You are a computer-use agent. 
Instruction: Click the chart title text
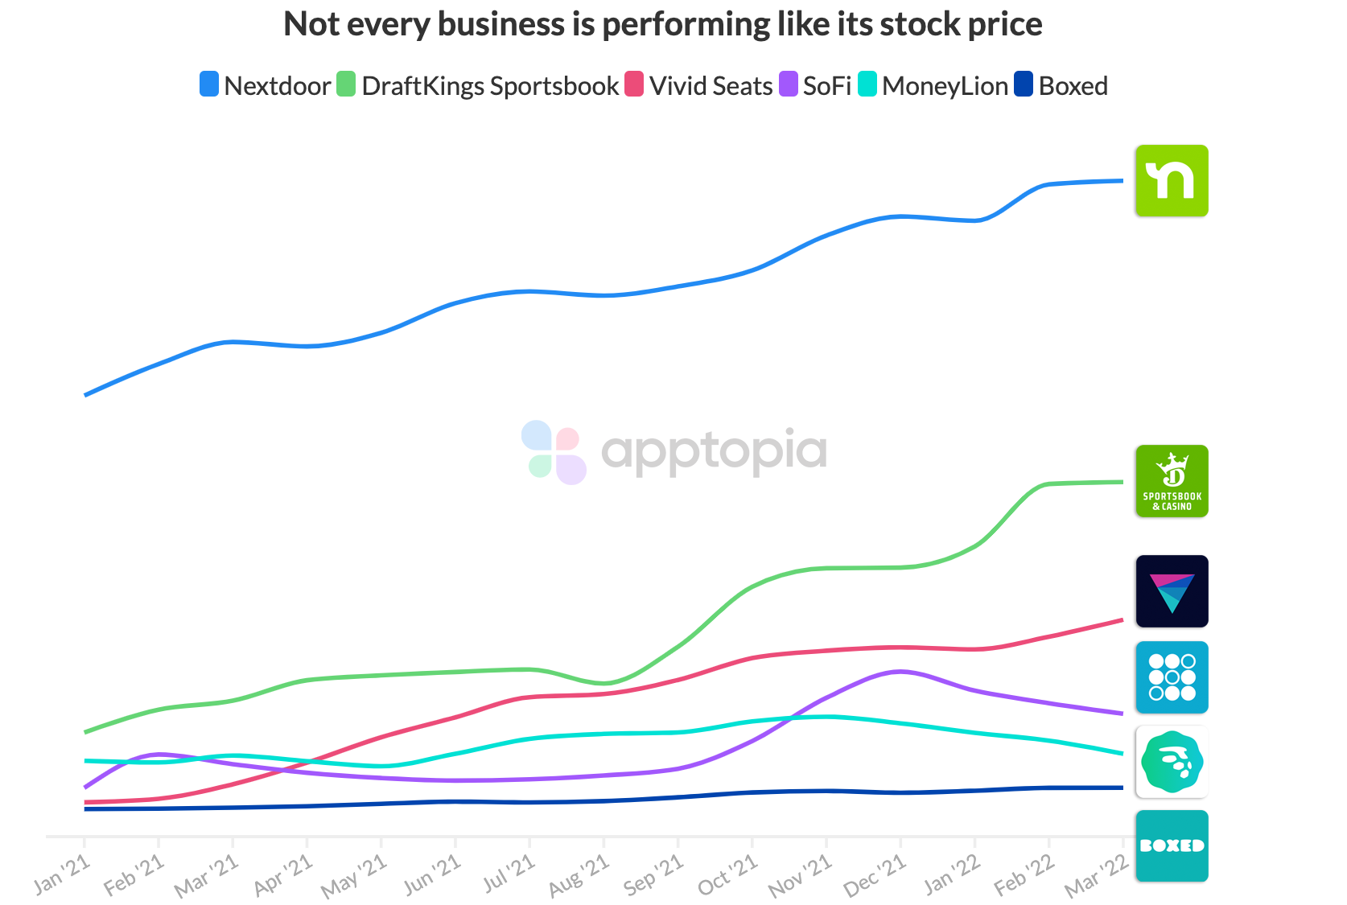click(x=662, y=24)
